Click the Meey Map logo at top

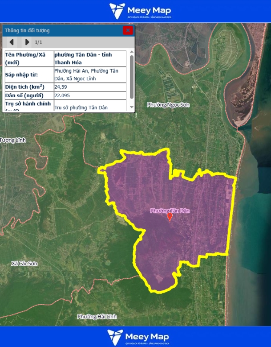(140, 11)
